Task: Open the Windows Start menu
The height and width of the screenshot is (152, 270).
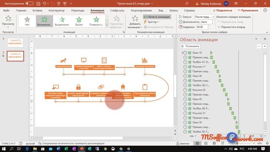Action: coord(4,149)
